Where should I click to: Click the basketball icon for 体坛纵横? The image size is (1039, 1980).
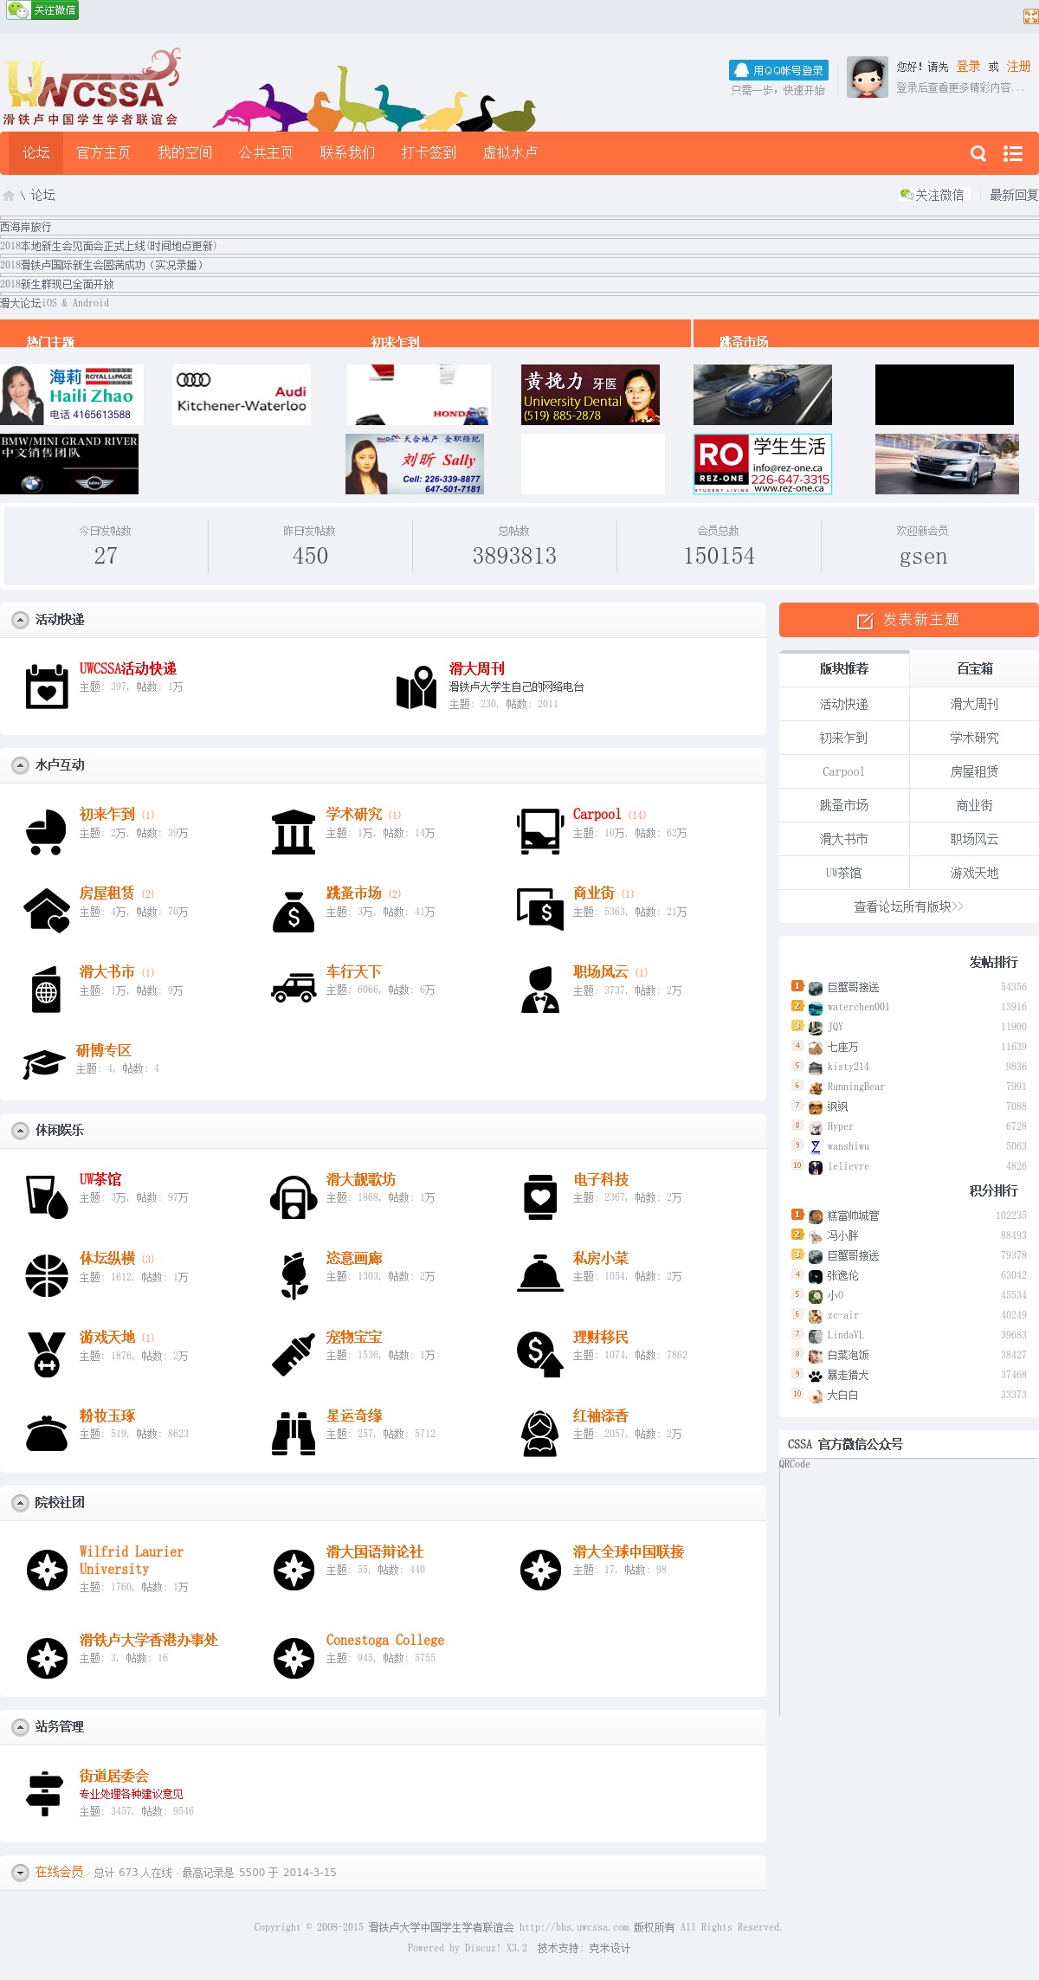click(47, 1276)
